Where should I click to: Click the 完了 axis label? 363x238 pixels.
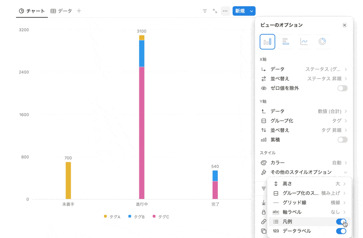point(215,204)
